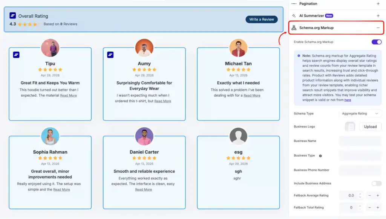Open the Schema Type Aggregate Rating dropdown
386x219 pixels.
[x=360, y=114]
